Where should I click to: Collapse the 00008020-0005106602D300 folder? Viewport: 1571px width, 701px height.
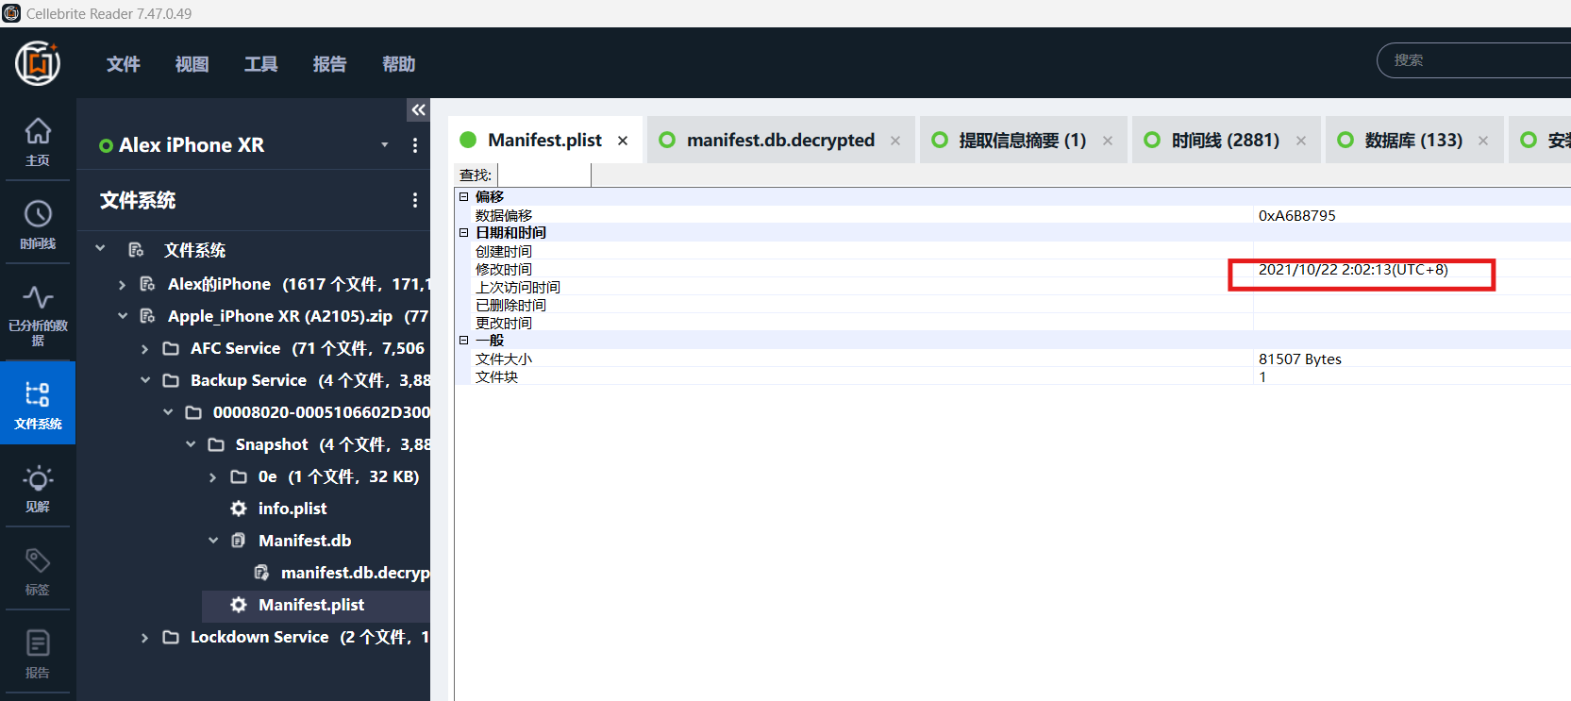(x=168, y=412)
